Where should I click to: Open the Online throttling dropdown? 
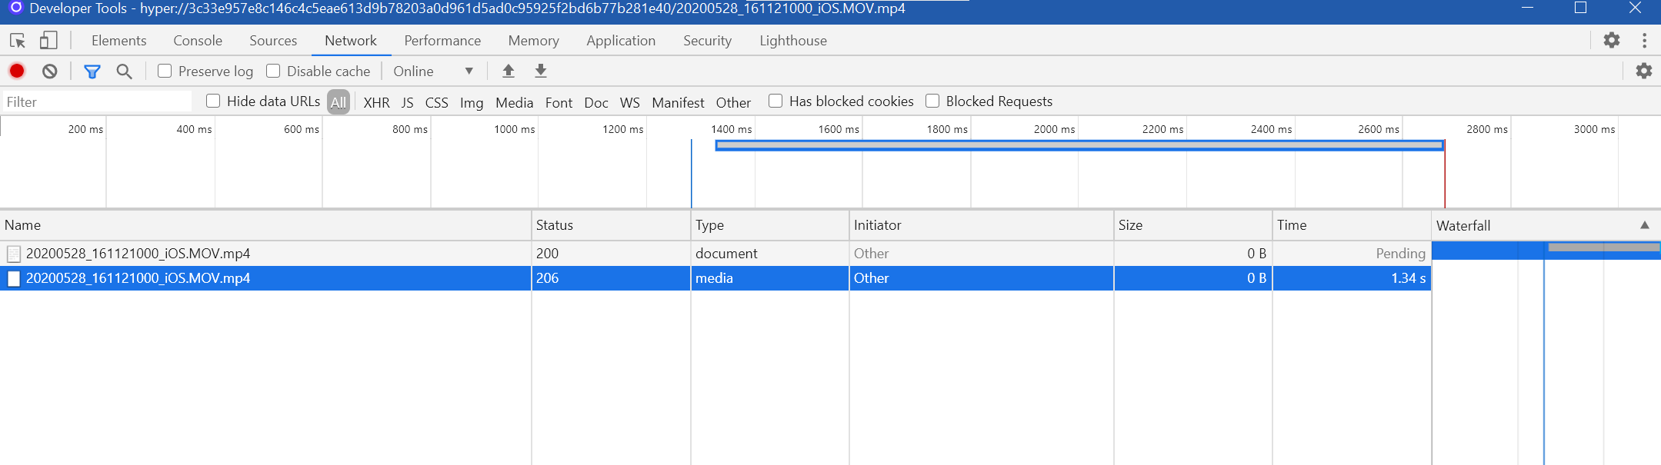coord(433,71)
